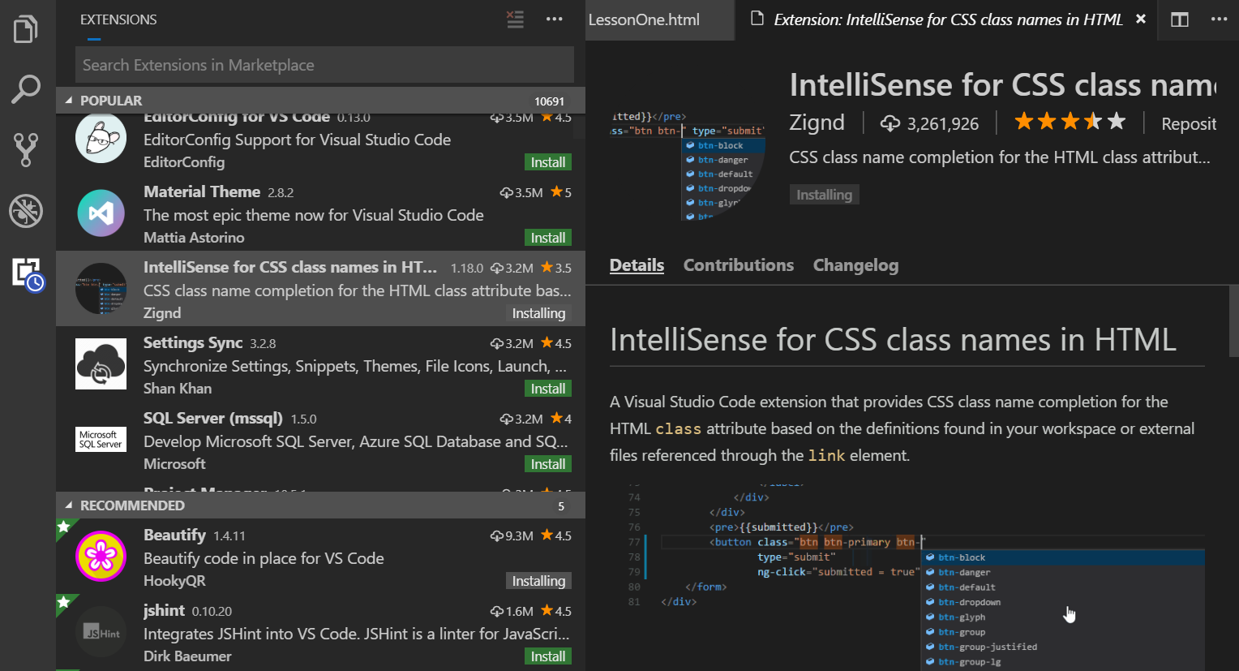The image size is (1239, 671).
Task: Open editor more actions ellipsis
Action: click(x=1220, y=19)
